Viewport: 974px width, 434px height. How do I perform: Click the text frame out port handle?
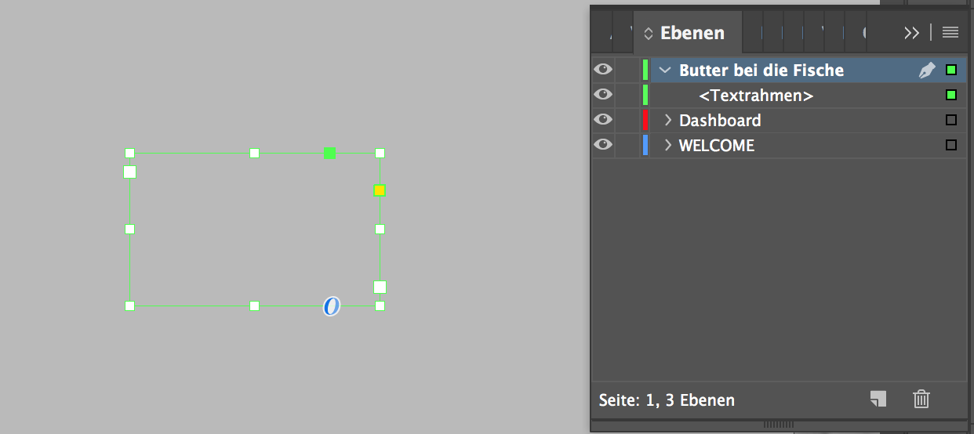click(380, 287)
